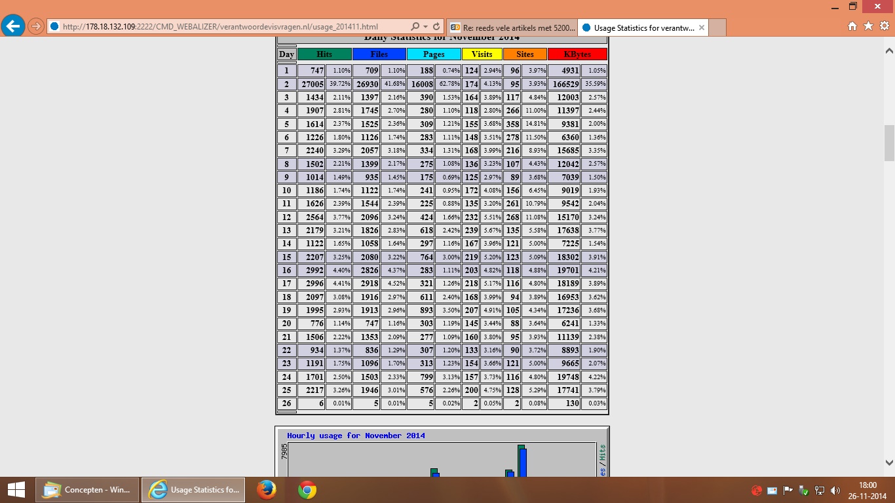The height and width of the screenshot is (503, 895).
Task: Click the orange Sites column header
Action: tap(525, 54)
